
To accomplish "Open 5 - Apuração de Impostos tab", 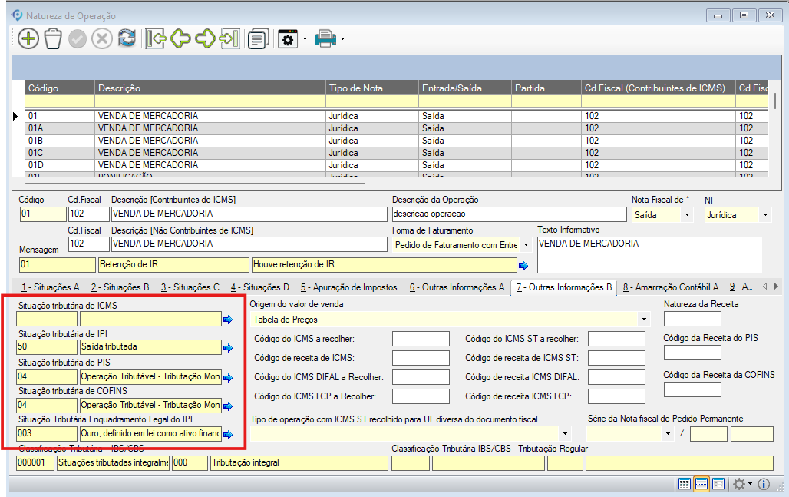I will point(348,287).
